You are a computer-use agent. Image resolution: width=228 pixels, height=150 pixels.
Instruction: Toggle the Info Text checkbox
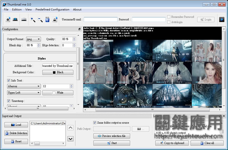point(9,80)
